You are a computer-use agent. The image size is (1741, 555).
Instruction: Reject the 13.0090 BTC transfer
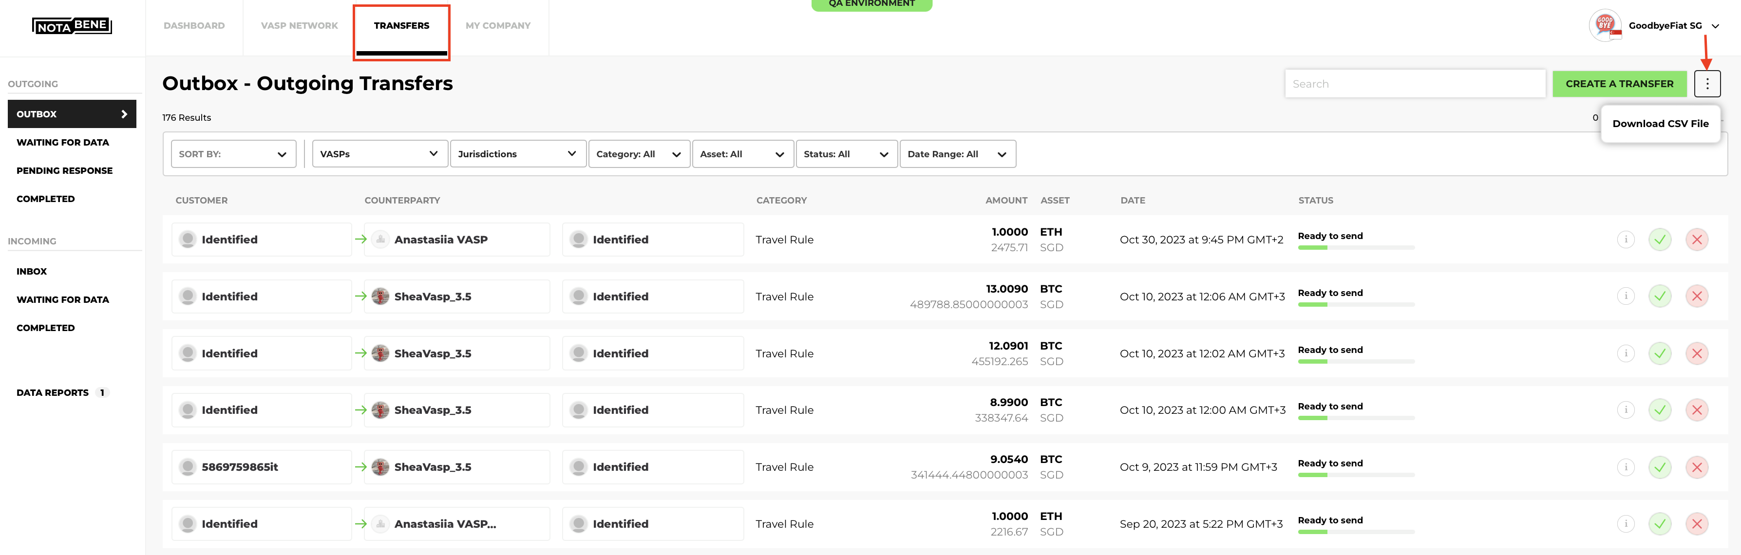coord(1696,296)
